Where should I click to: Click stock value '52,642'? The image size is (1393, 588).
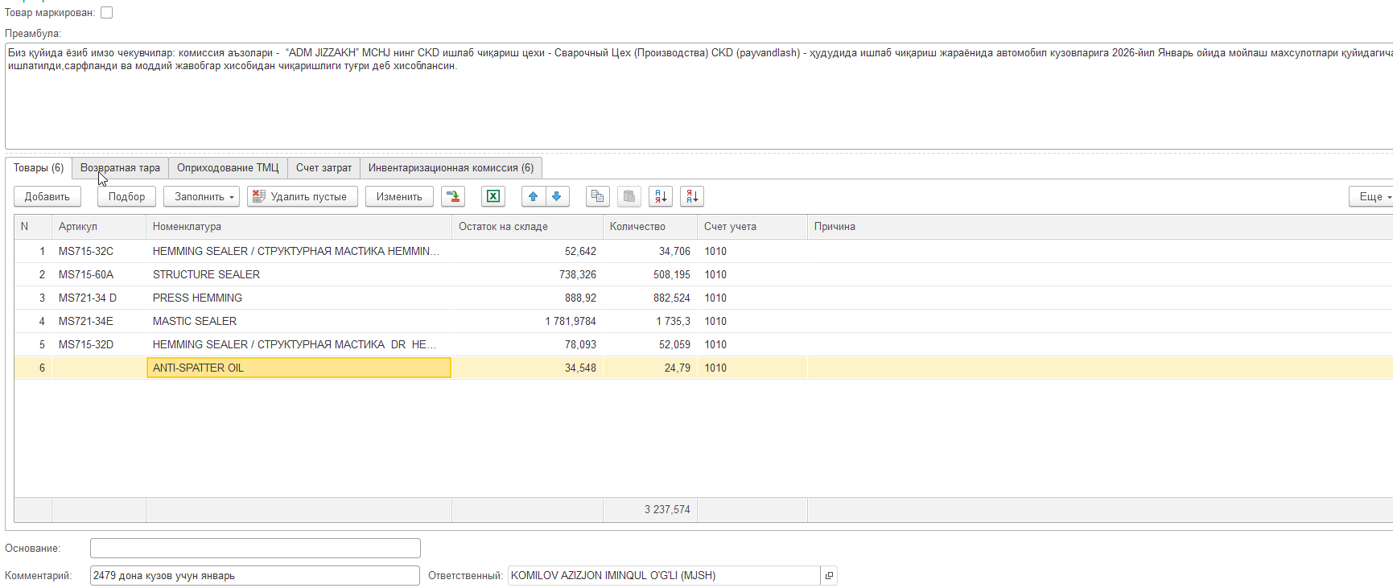[580, 252]
